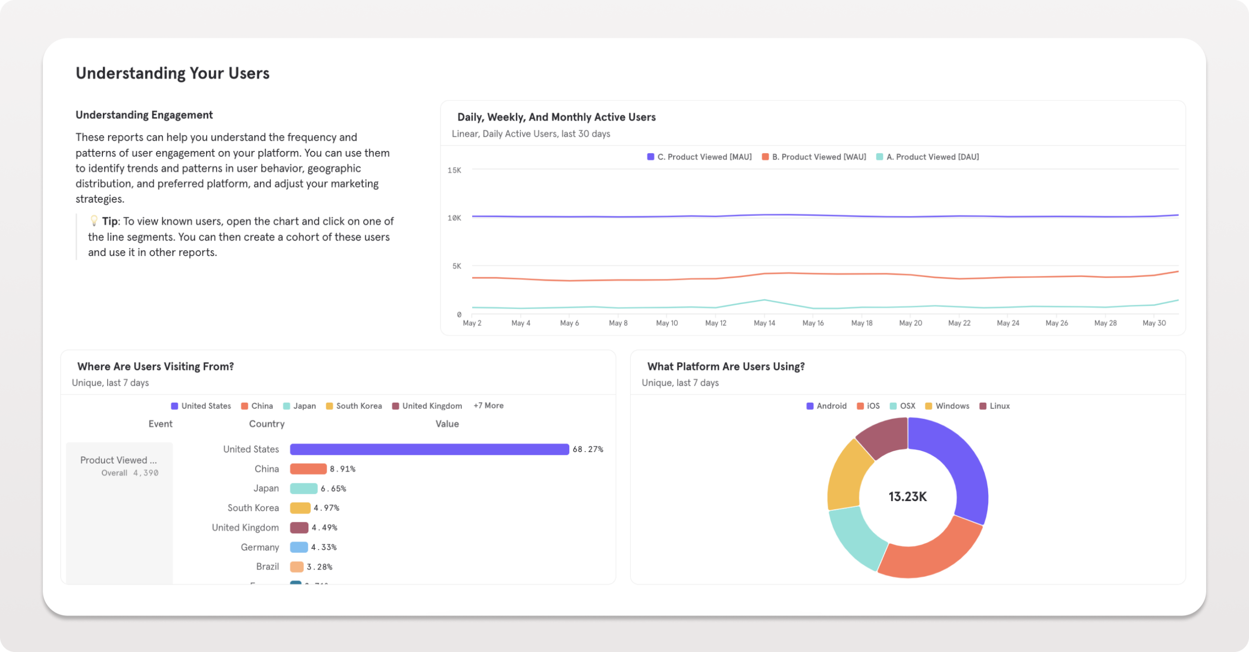This screenshot has width=1249, height=652.
Task: Click the 13.23K total in donut center
Action: tap(907, 497)
